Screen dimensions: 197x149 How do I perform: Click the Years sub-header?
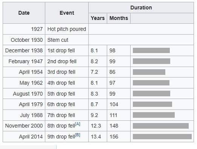click(98, 18)
